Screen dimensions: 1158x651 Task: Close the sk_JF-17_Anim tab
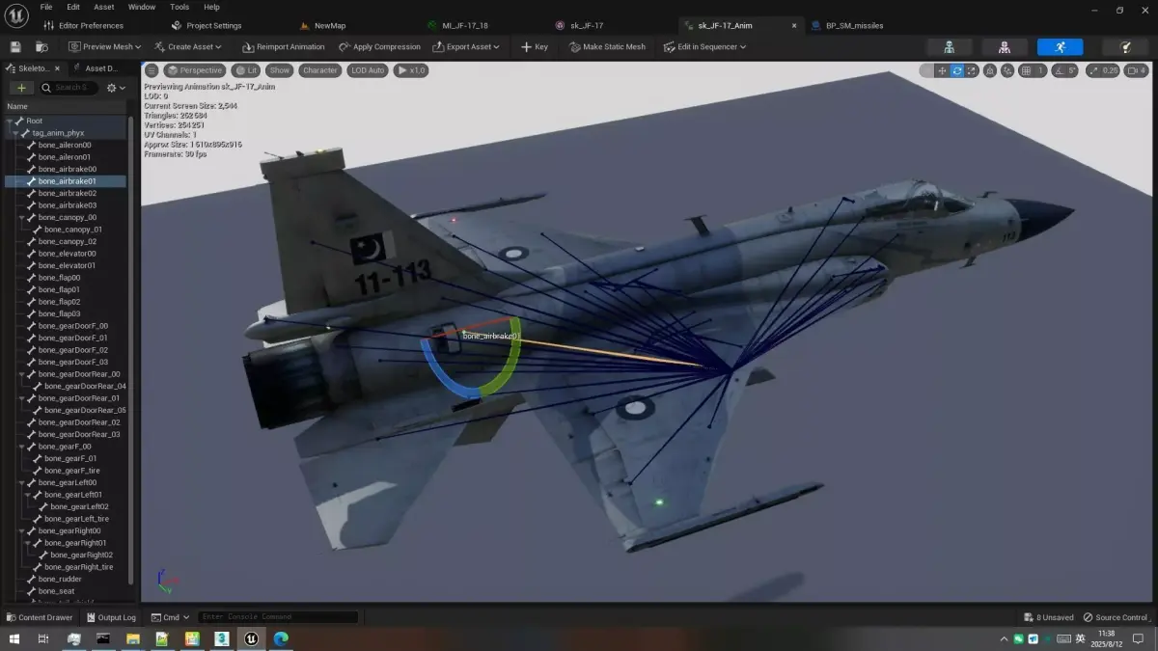[794, 25]
